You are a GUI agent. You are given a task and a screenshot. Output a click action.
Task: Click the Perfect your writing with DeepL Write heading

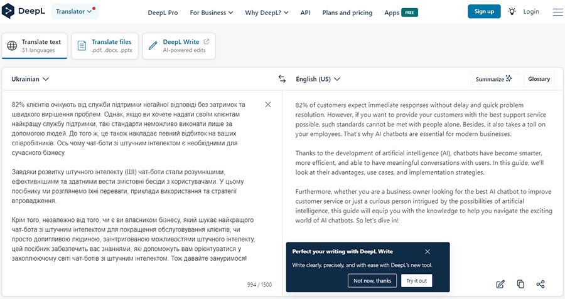click(342, 251)
